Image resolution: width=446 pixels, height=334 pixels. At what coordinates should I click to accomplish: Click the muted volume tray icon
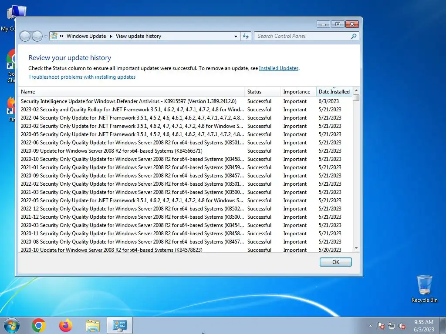click(x=402, y=326)
